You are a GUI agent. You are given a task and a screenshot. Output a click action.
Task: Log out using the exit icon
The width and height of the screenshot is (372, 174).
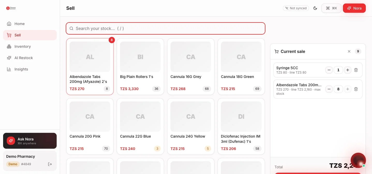coord(50,164)
